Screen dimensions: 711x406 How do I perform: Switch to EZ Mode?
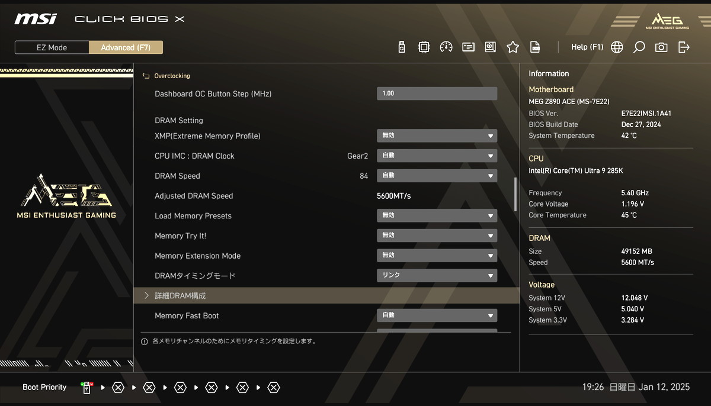[52, 47]
